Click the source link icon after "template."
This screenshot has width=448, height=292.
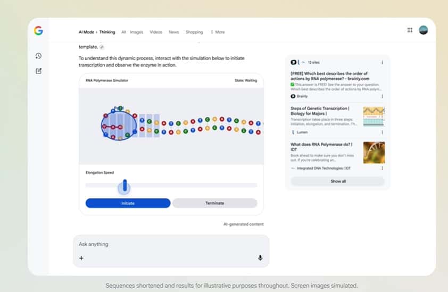click(x=102, y=47)
